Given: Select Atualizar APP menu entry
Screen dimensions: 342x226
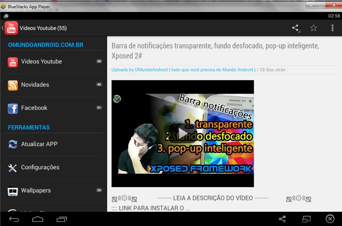Looking at the screenshot, I should click(x=54, y=144).
